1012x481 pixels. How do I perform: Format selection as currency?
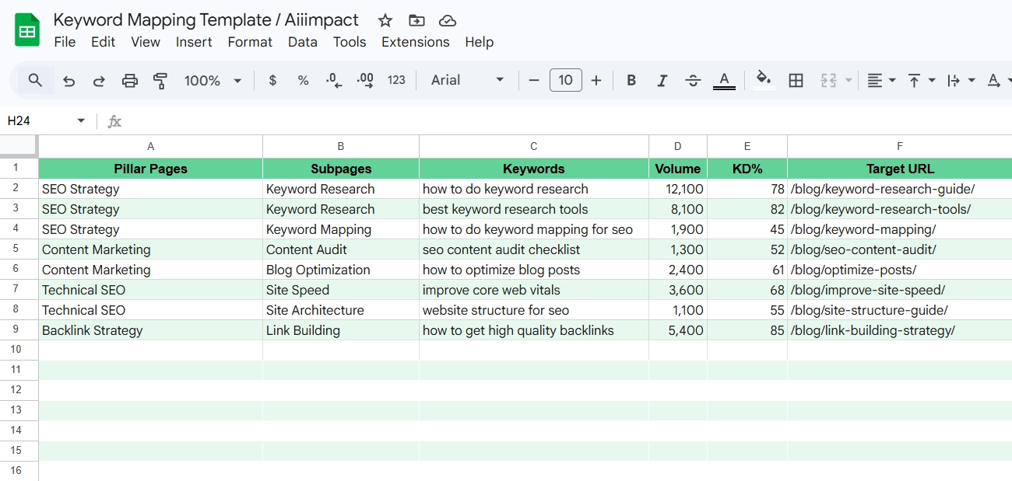[x=272, y=80]
